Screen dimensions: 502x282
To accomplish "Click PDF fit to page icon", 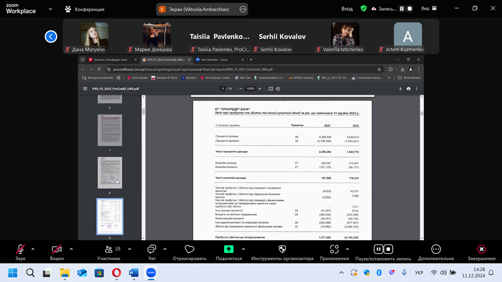I will [x=271, y=89].
